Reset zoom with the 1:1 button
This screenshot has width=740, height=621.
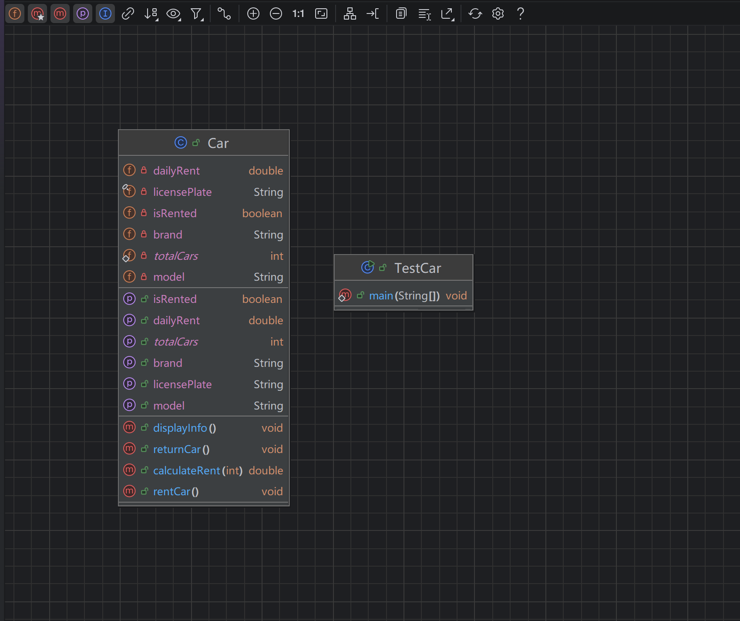click(x=298, y=14)
